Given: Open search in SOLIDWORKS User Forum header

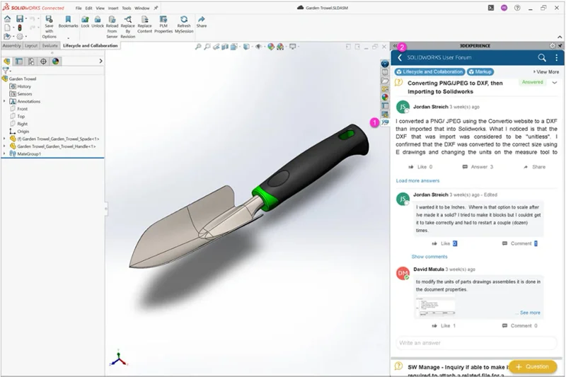Looking at the screenshot, I should point(542,57).
